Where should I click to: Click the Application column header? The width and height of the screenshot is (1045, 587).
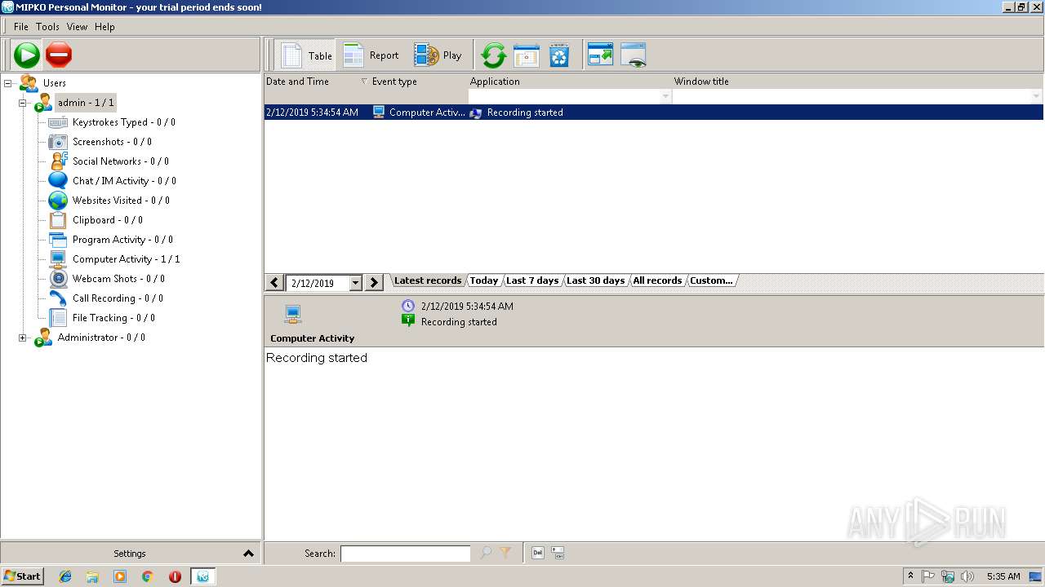tap(570, 82)
